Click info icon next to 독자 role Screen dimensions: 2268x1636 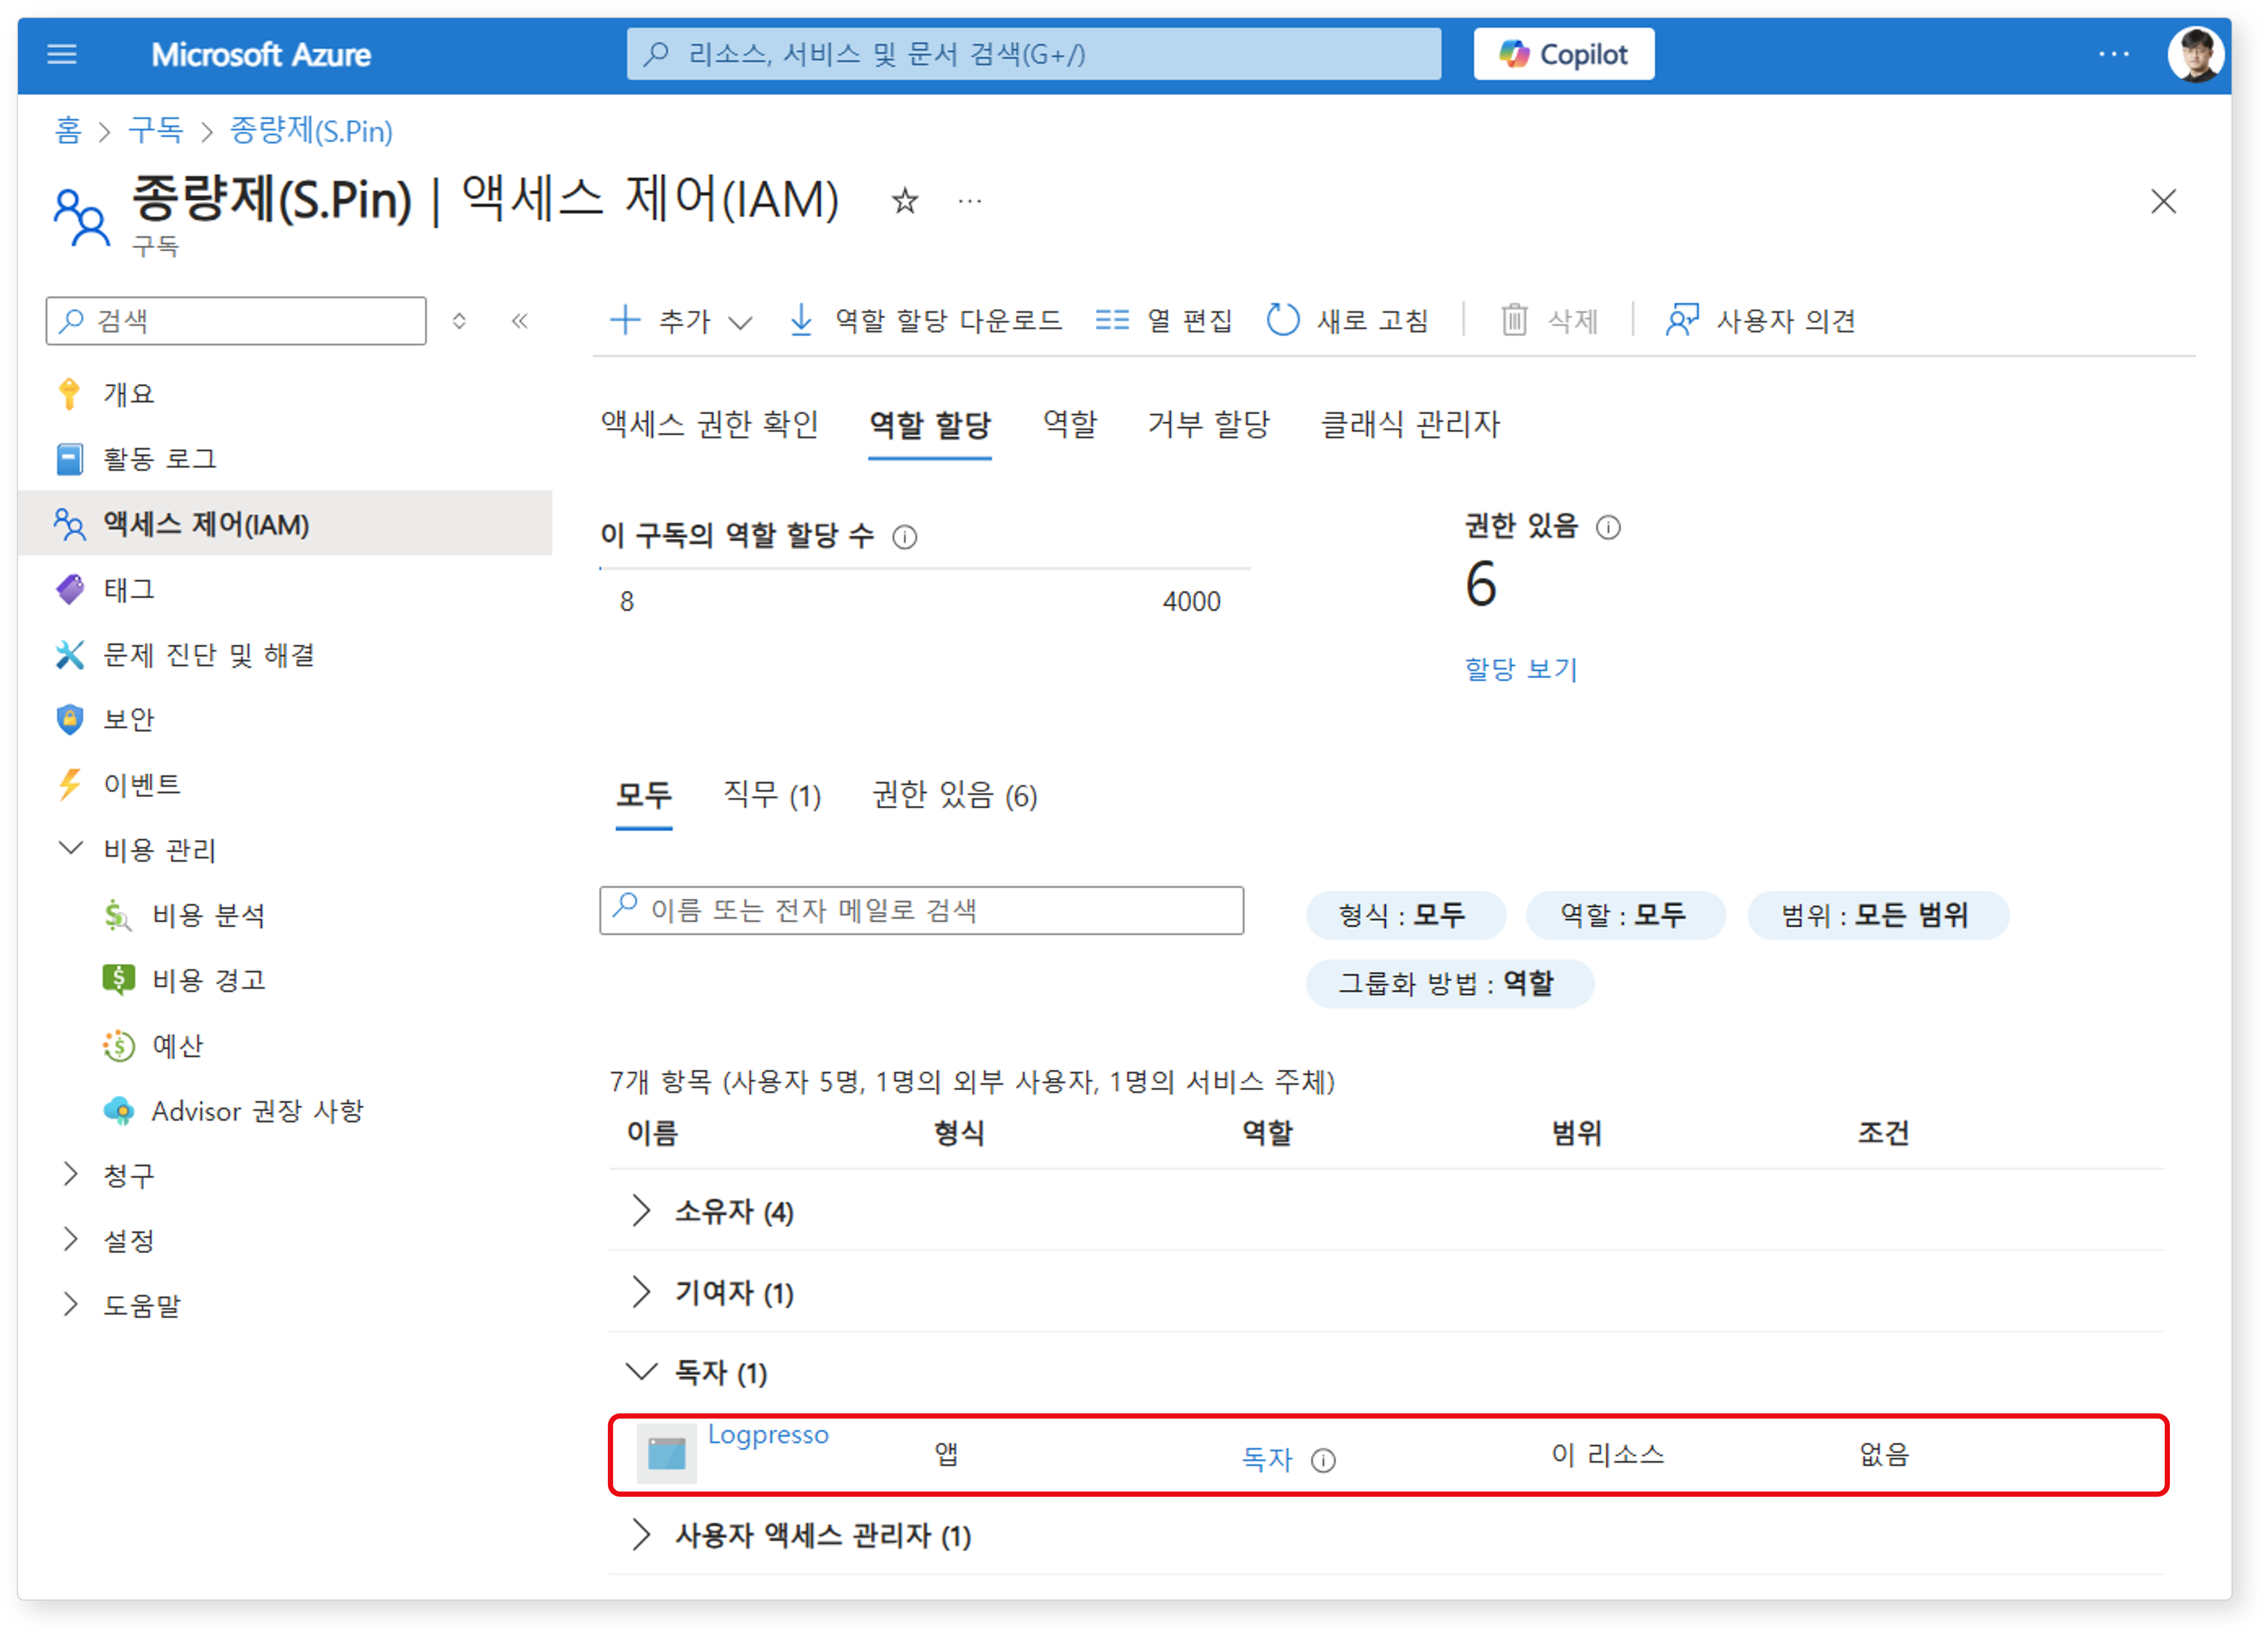(1323, 1461)
